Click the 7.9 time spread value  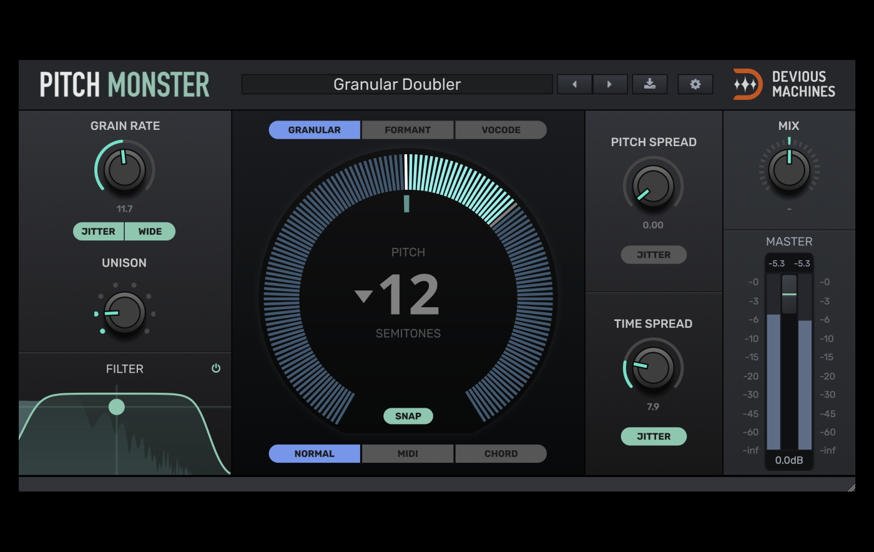pos(654,407)
